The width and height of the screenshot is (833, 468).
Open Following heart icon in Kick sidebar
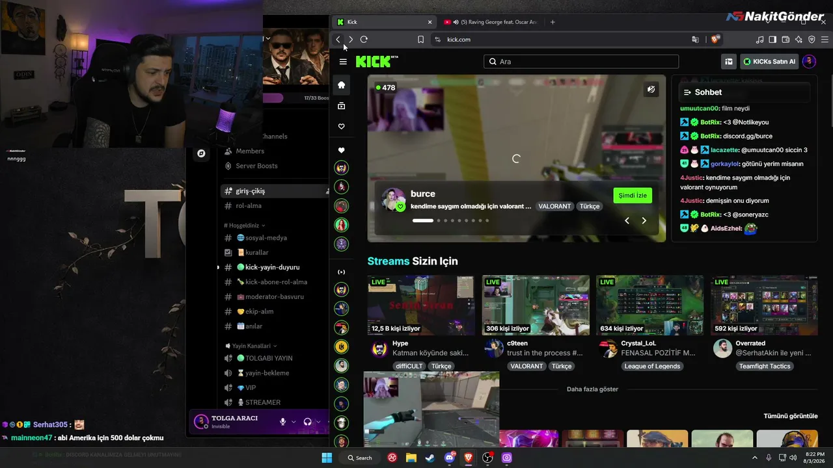tap(341, 127)
